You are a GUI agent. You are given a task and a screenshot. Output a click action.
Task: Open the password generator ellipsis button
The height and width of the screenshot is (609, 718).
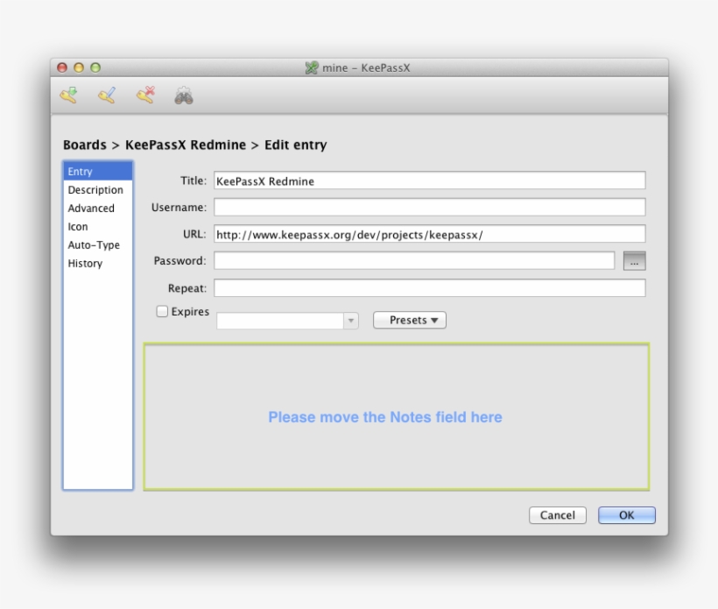pyautogui.click(x=634, y=261)
